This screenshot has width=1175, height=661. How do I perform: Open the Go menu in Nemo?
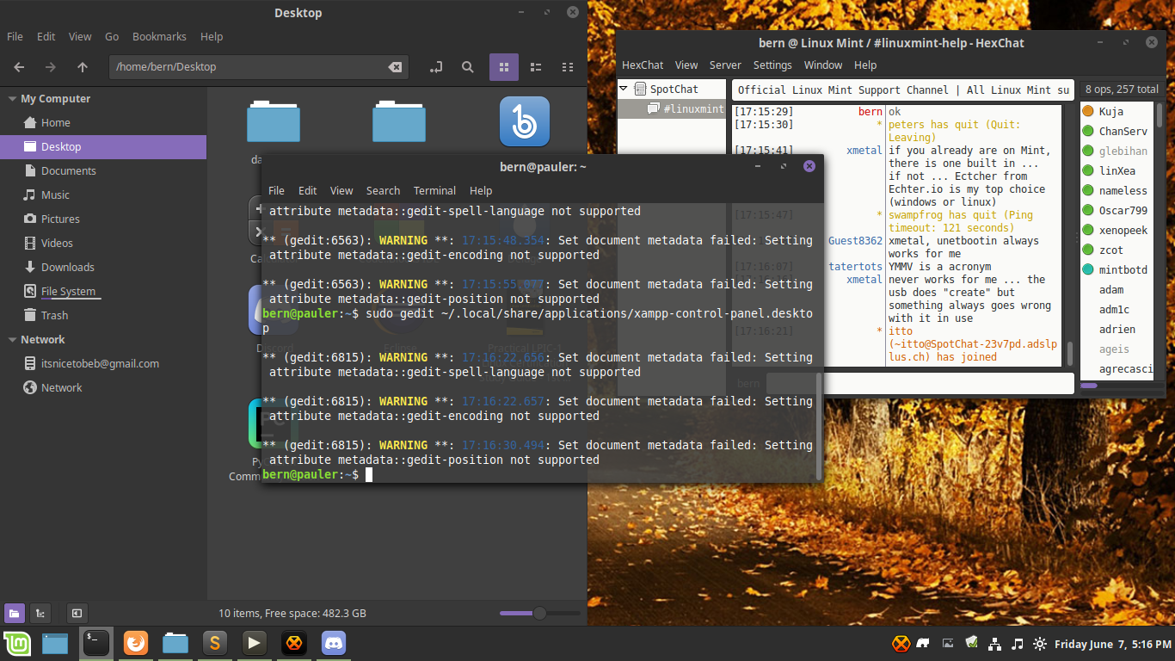(112, 37)
